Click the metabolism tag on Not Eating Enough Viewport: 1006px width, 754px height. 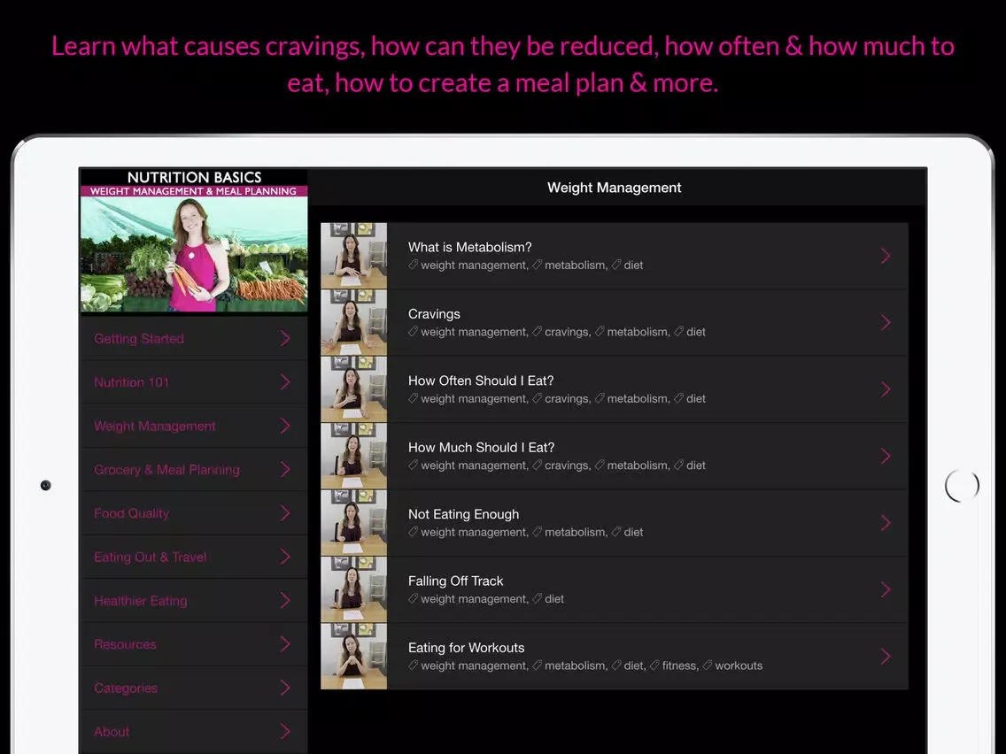[569, 532]
